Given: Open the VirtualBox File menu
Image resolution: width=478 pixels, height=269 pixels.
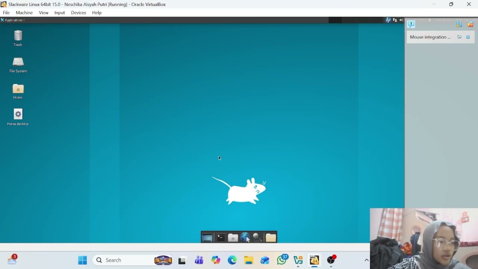Looking at the screenshot, I should (6, 13).
